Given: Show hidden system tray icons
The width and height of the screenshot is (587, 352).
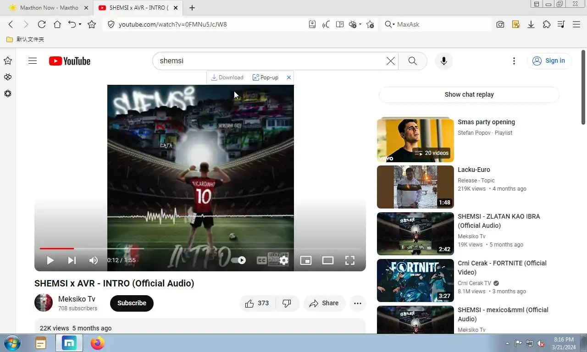Looking at the screenshot, I should [x=507, y=343].
